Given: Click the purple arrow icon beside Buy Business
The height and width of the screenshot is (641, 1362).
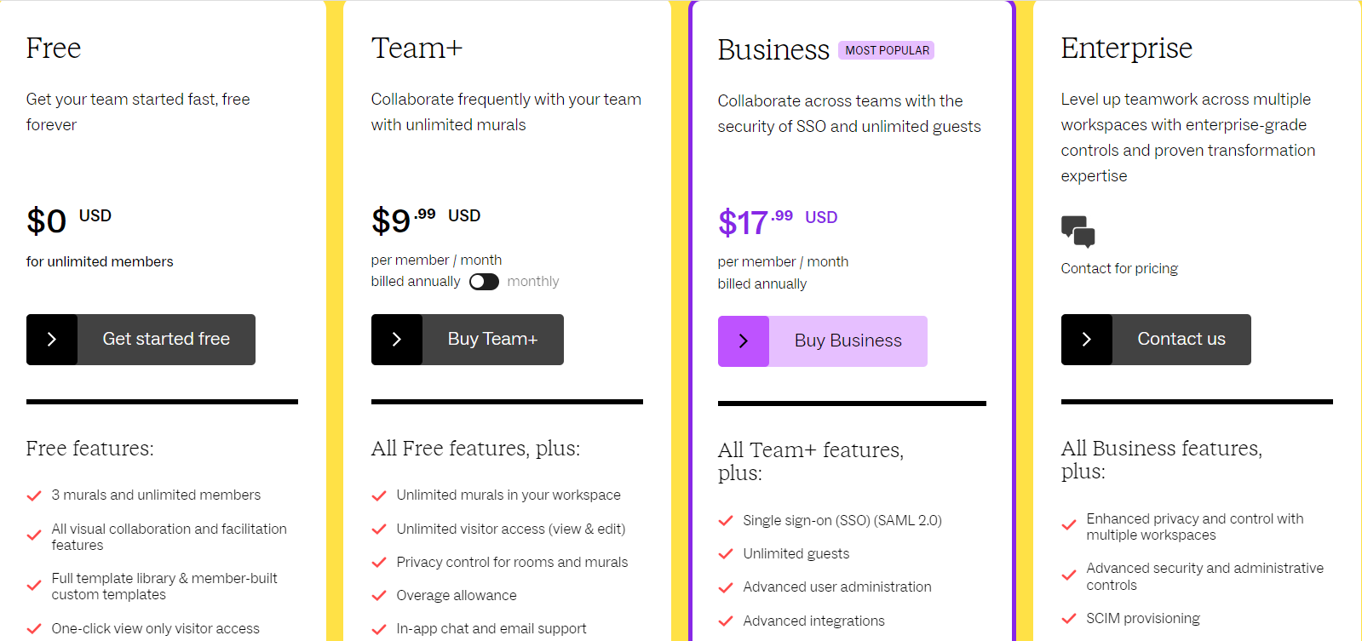Looking at the screenshot, I should tap(744, 341).
